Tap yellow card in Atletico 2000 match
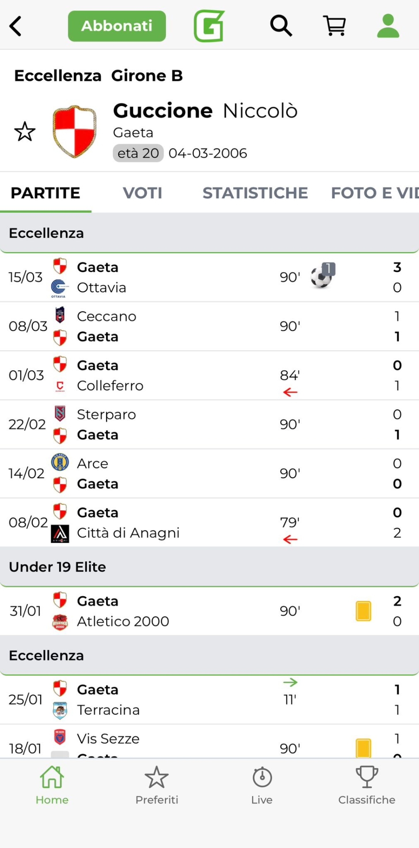This screenshot has width=419, height=848. point(363,611)
